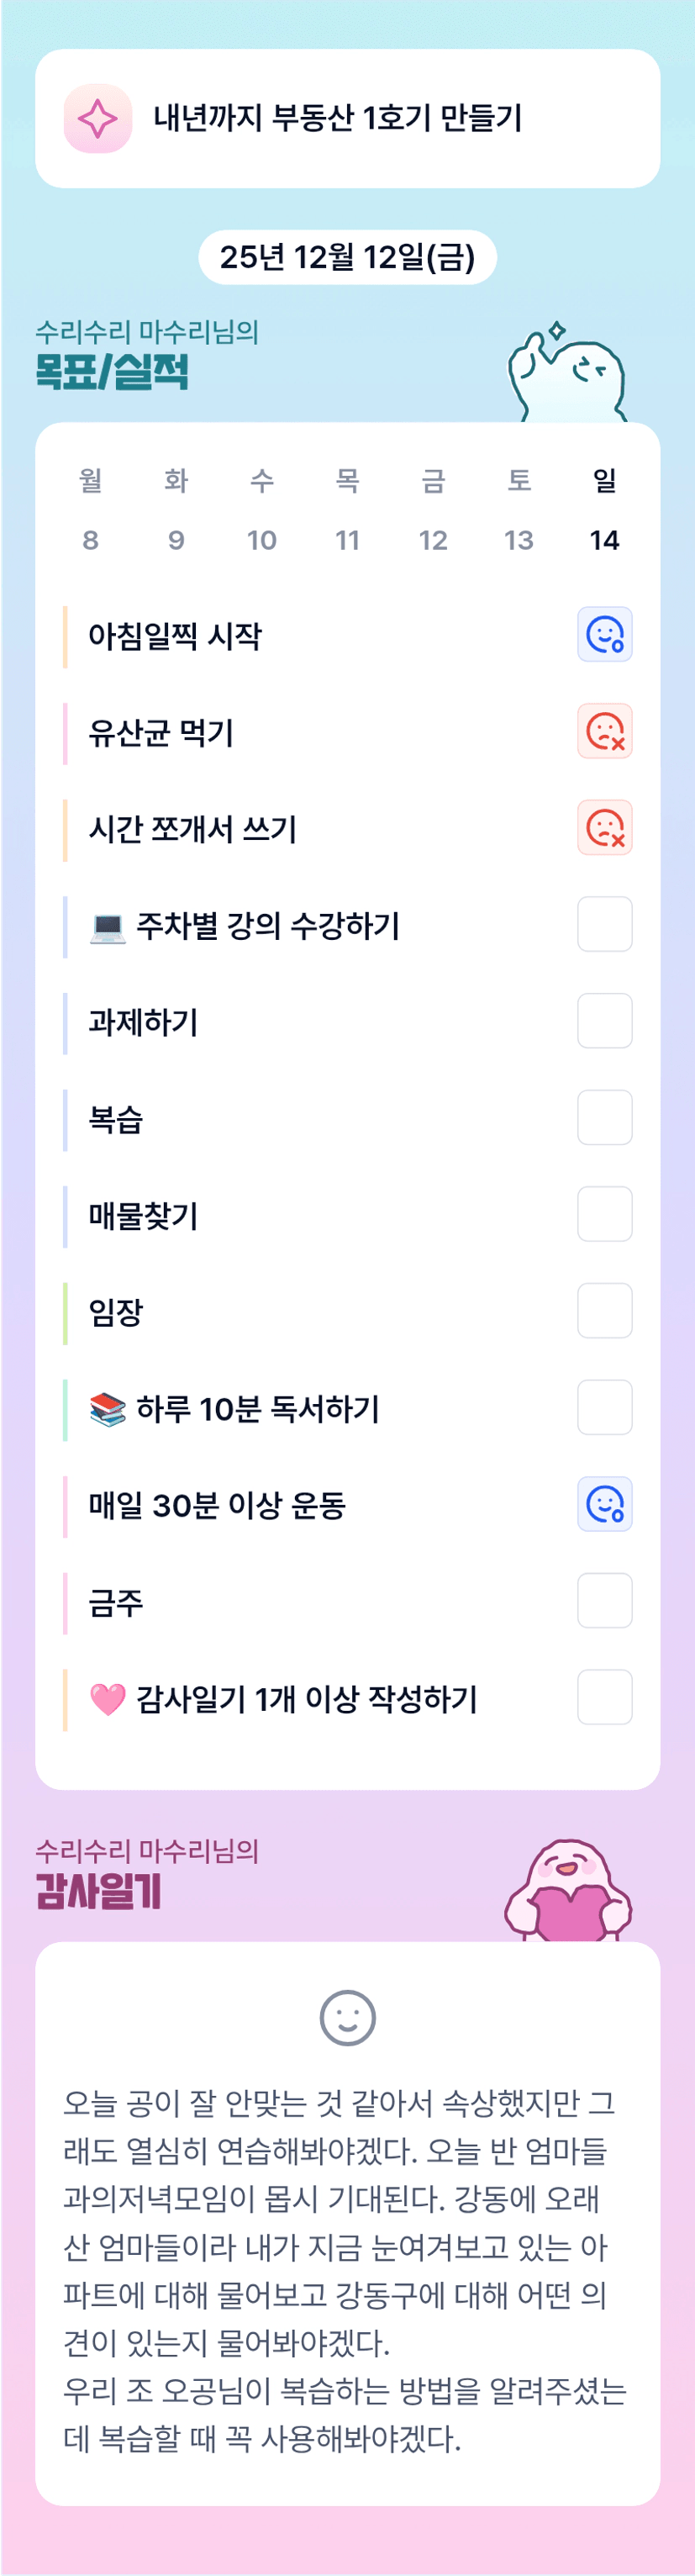Select Sunday 14 in the week row
Image resolution: width=695 pixels, height=2576 pixels.
pyautogui.click(x=604, y=540)
